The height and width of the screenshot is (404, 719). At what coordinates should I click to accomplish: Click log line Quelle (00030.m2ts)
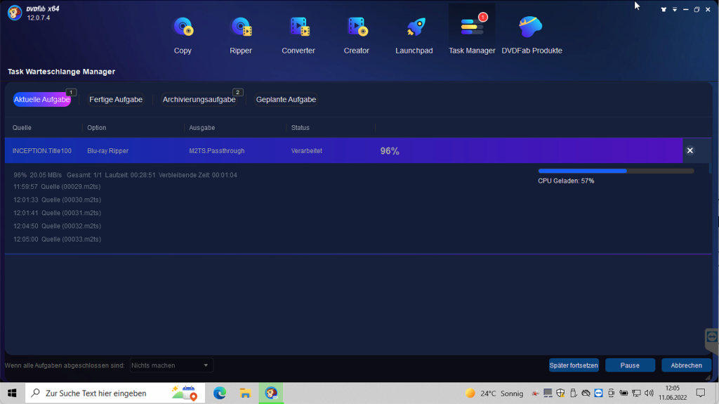click(x=57, y=200)
